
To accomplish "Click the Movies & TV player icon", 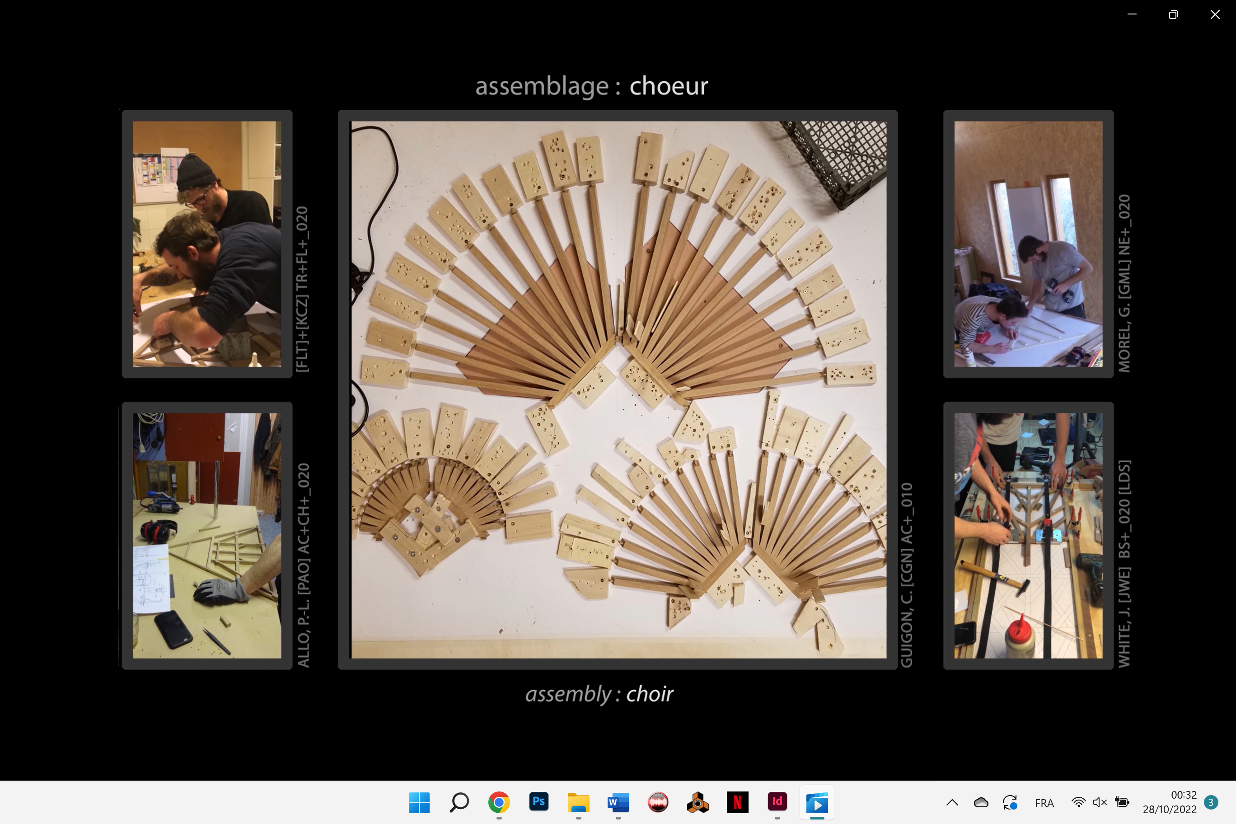I will [x=817, y=803].
